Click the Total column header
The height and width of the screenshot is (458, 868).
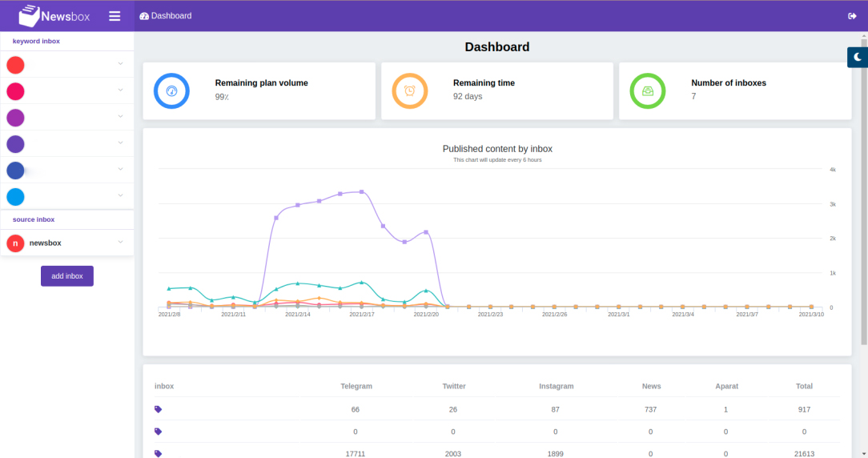coord(804,386)
